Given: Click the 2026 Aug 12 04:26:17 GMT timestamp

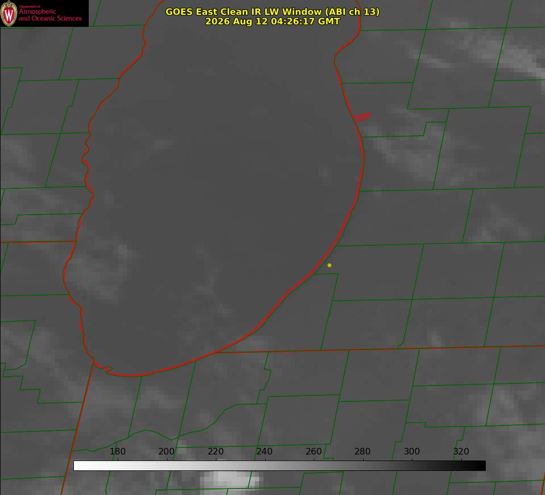Looking at the screenshot, I should [x=273, y=21].
